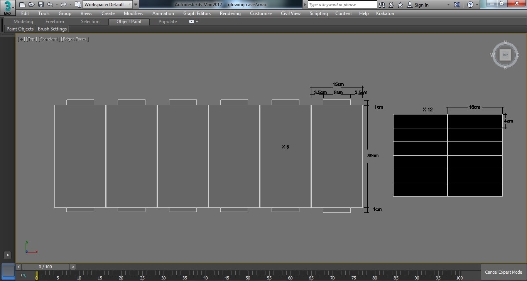Open the Workspace: Default dropdown
The height and width of the screenshot is (281, 527).
pyautogui.click(x=108, y=5)
